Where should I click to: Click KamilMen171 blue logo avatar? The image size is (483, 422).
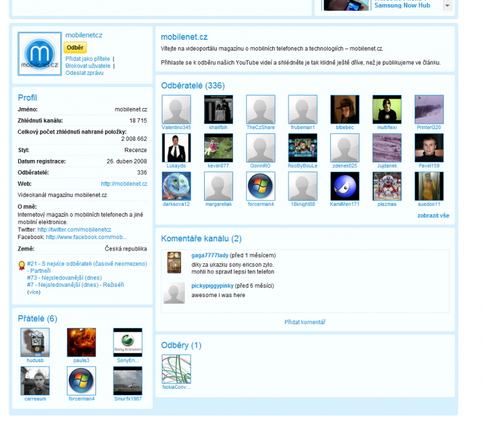pos(345,187)
